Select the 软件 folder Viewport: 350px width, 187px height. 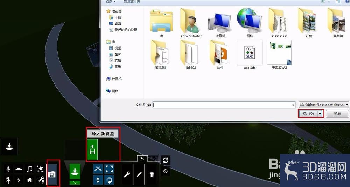[x=220, y=55]
